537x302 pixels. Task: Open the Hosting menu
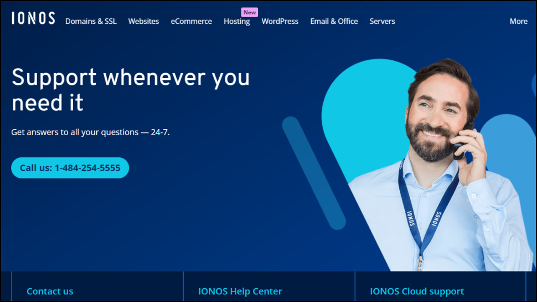(236, 22)
